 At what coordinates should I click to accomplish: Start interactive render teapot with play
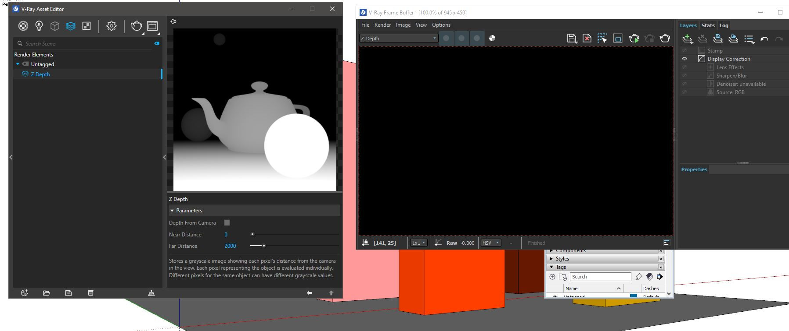pyautogui.click(x=634, y=39)
